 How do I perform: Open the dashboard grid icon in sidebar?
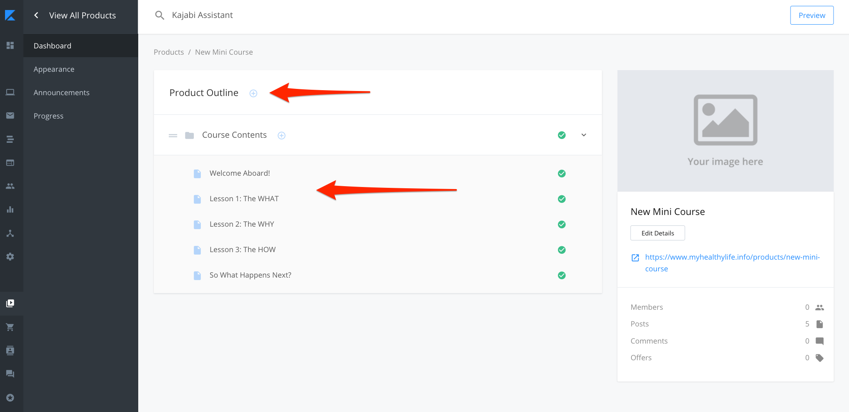pyautogui.click(x=10, y=45)
